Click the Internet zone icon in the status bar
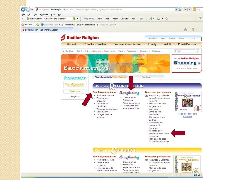The image size is (240, 180). [195, 175]
